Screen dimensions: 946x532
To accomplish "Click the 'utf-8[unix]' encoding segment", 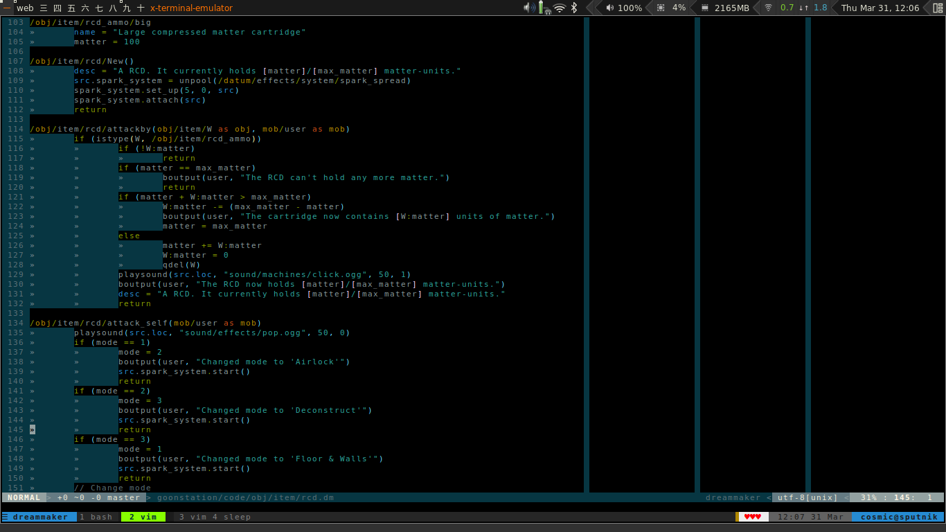I will (x=807, y=497).
